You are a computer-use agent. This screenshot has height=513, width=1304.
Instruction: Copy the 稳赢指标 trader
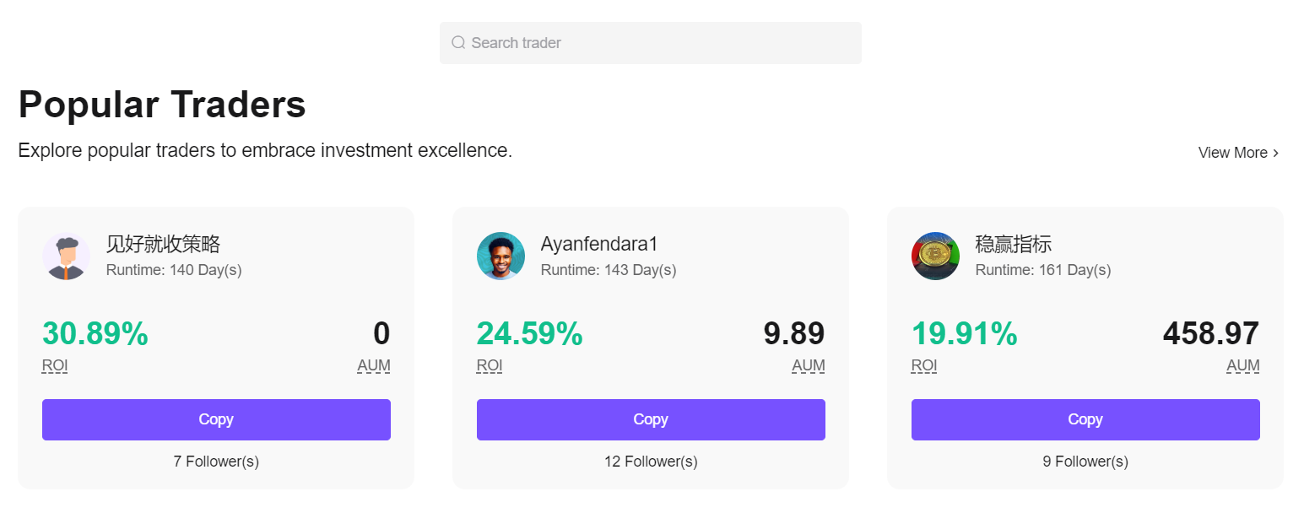tap(1085, 419)
